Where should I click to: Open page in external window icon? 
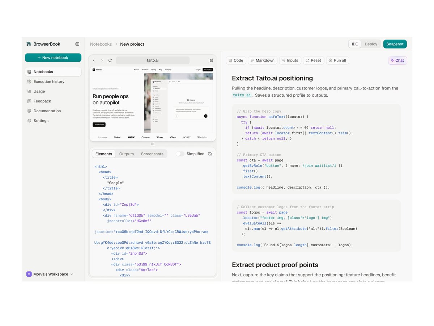point(212,60)
